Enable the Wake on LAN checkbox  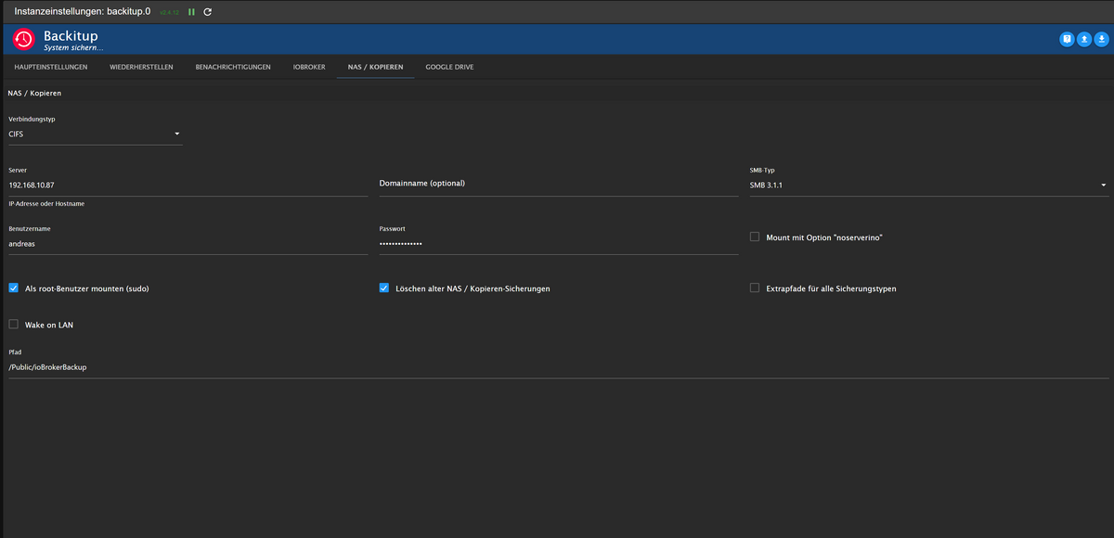[x=14, y=324]
